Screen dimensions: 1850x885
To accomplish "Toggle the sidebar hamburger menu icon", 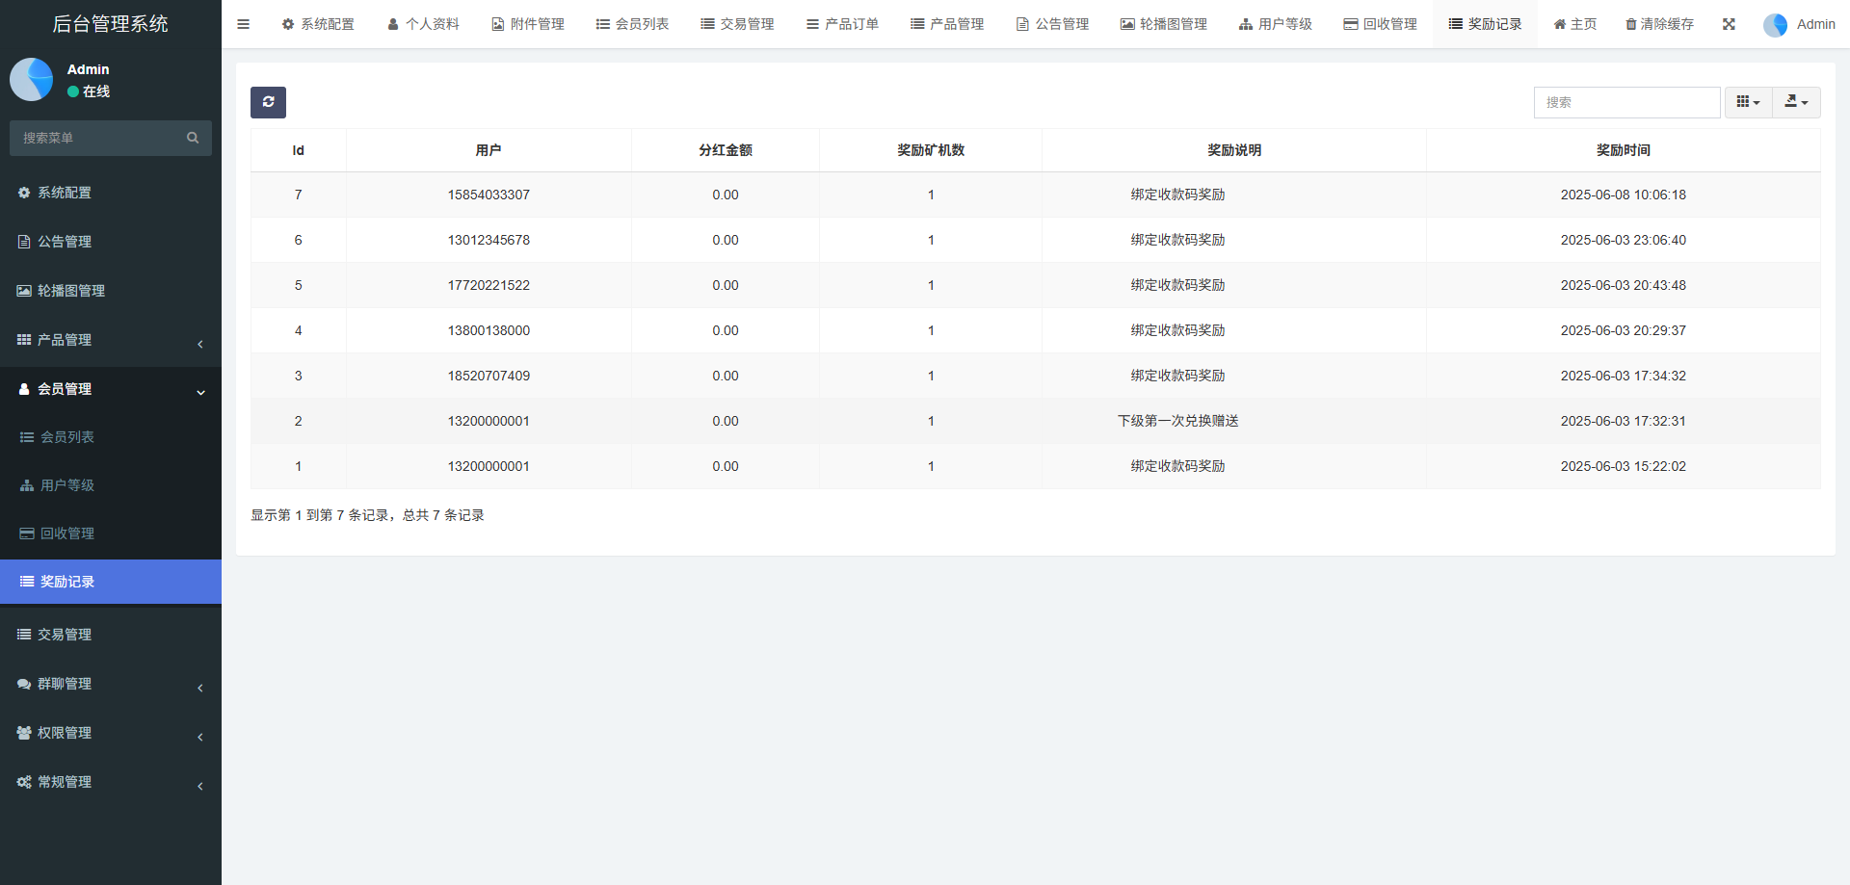I will [x=243, y=24].
